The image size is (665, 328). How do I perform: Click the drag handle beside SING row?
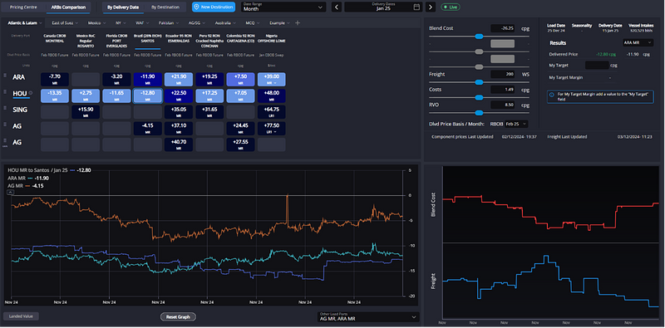pos(6,108)
